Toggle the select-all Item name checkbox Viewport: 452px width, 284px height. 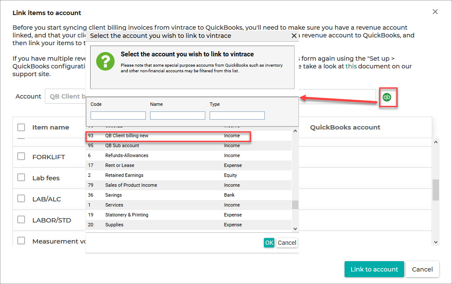tap(21, 127)
